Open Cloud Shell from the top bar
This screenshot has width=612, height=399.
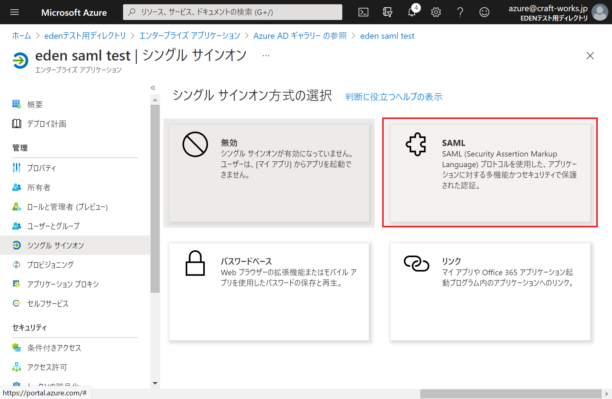tap(363, 12)
